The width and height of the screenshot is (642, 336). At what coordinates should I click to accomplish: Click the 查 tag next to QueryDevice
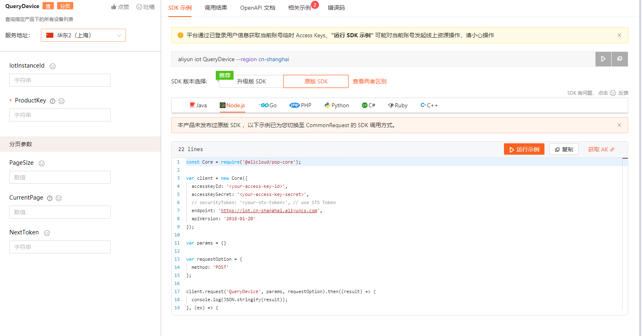[48, 6]
